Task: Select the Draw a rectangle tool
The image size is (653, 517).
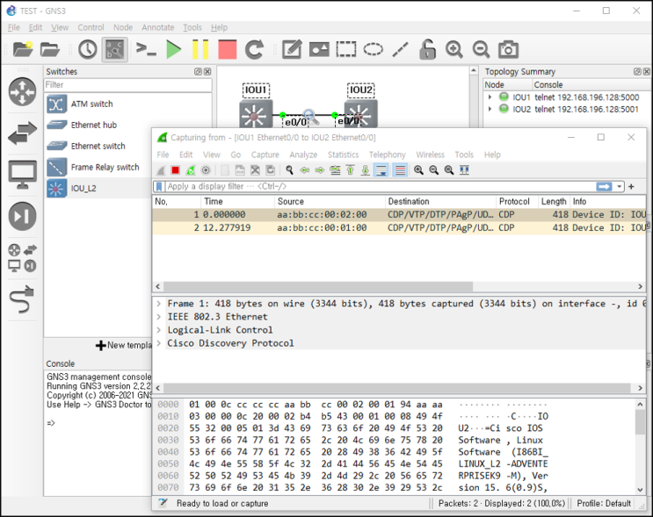Action: [x=346, y=49]
